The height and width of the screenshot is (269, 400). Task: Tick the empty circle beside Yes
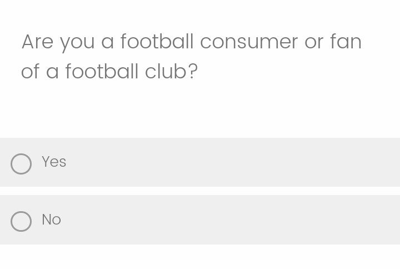(21, 164)
